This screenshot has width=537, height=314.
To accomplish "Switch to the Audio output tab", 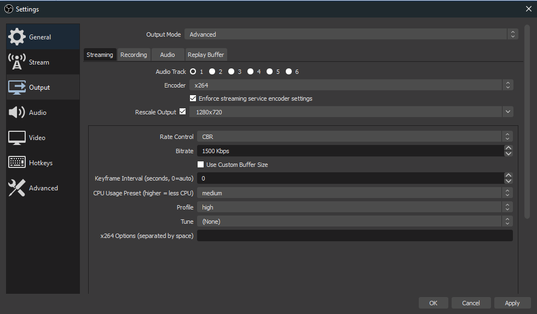I will (x=168, y=55).
